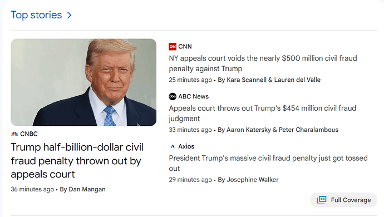384x217 pixels.
Task: Open the Trump photo thumbnail
Action: [x=83, y=82]
